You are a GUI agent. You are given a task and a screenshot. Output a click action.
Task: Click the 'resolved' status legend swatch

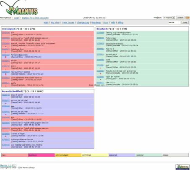click(x=148, y=155)
